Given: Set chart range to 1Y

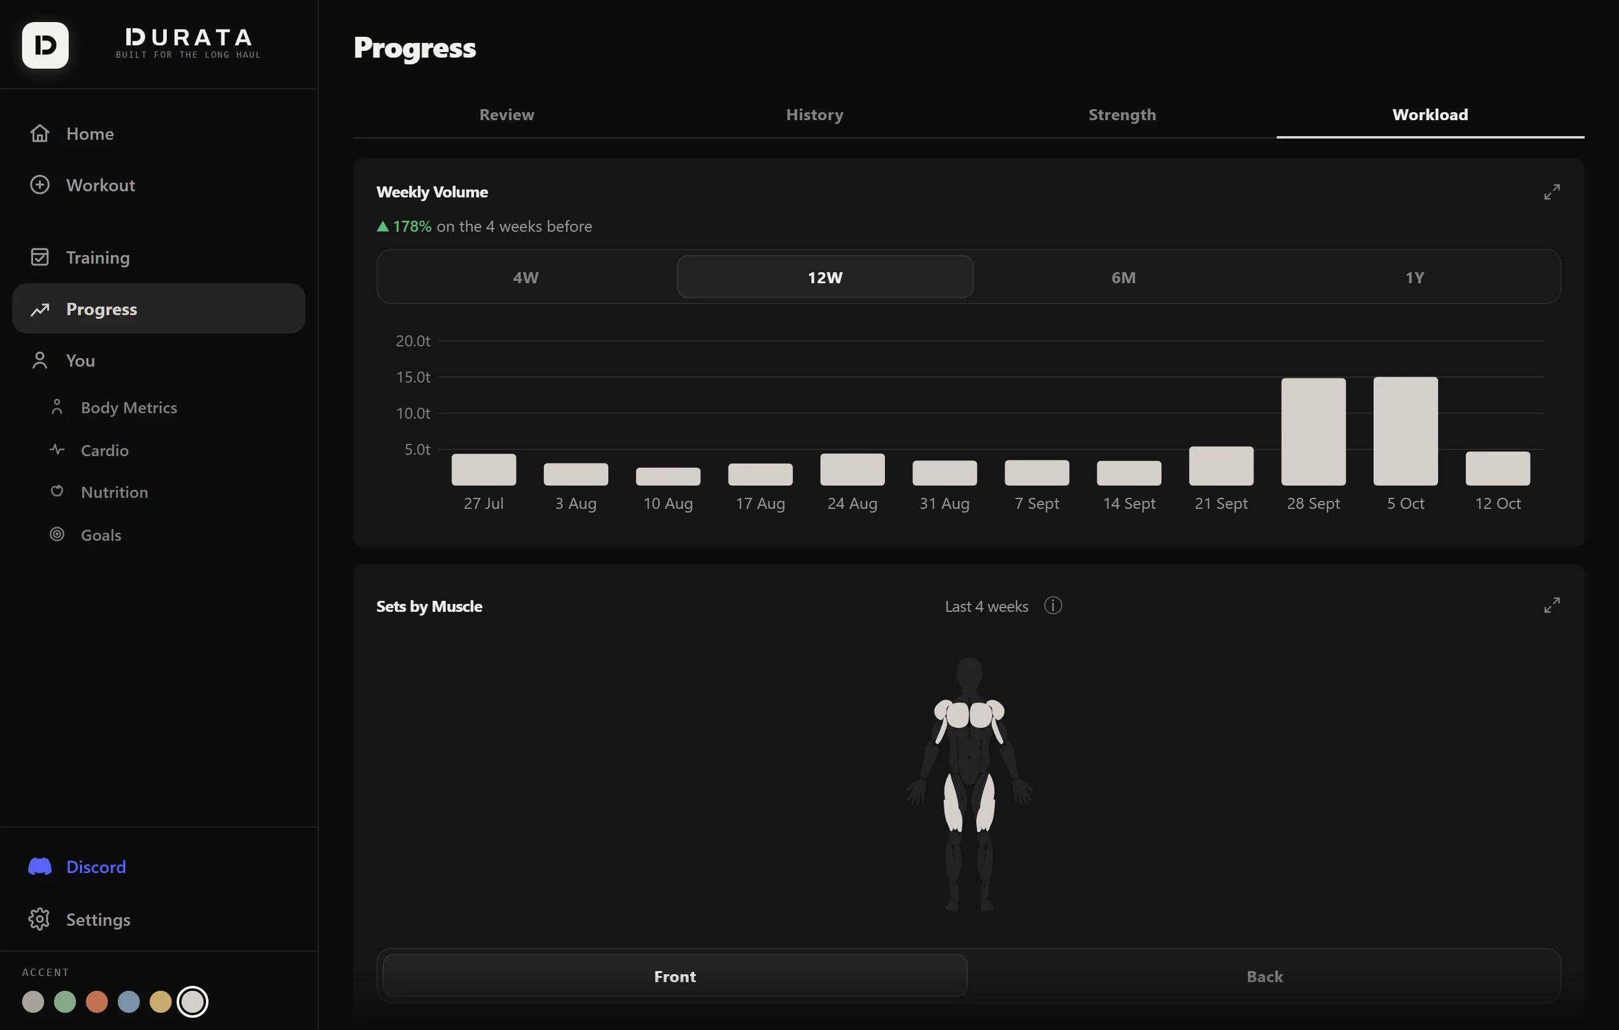Looking at the screenshot, I should [1415, 277].
